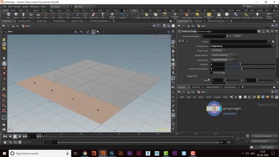Add a Sky Light from the shelf
The height and width of the screenshot is (157, 279).
(x=219, y=15)
